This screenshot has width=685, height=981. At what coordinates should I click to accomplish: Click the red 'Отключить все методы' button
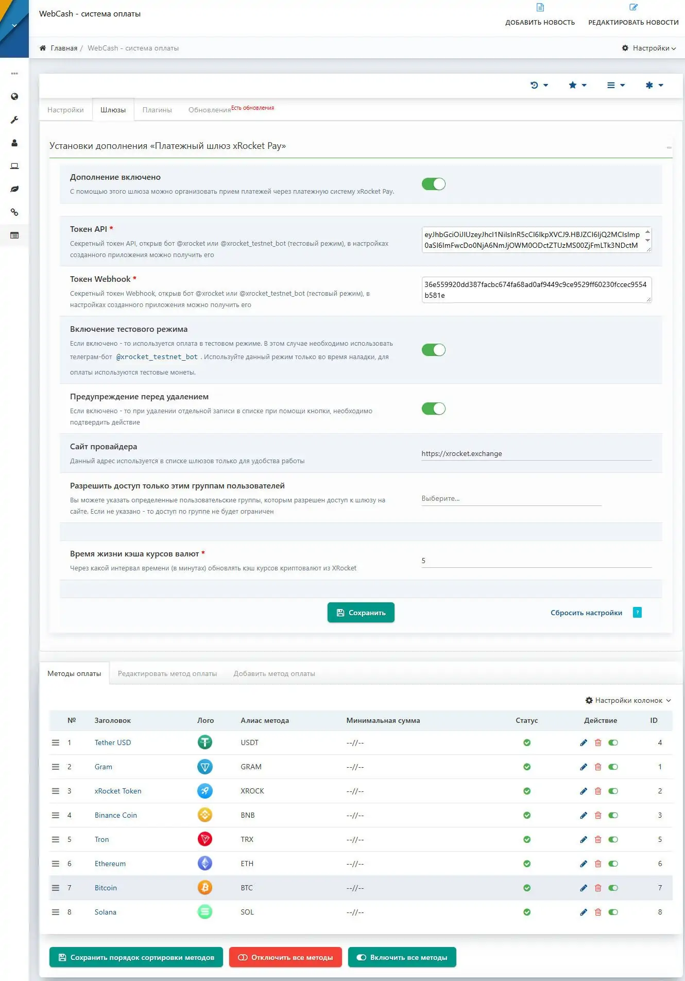click(x=285, y=957)
